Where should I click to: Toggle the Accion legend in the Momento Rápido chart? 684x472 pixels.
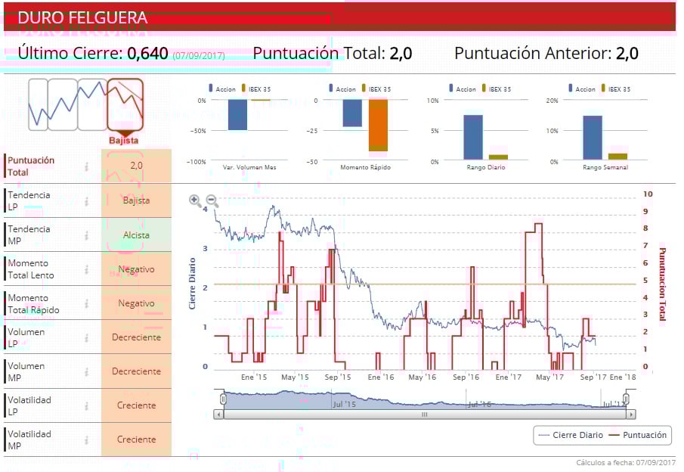[342, 88]
